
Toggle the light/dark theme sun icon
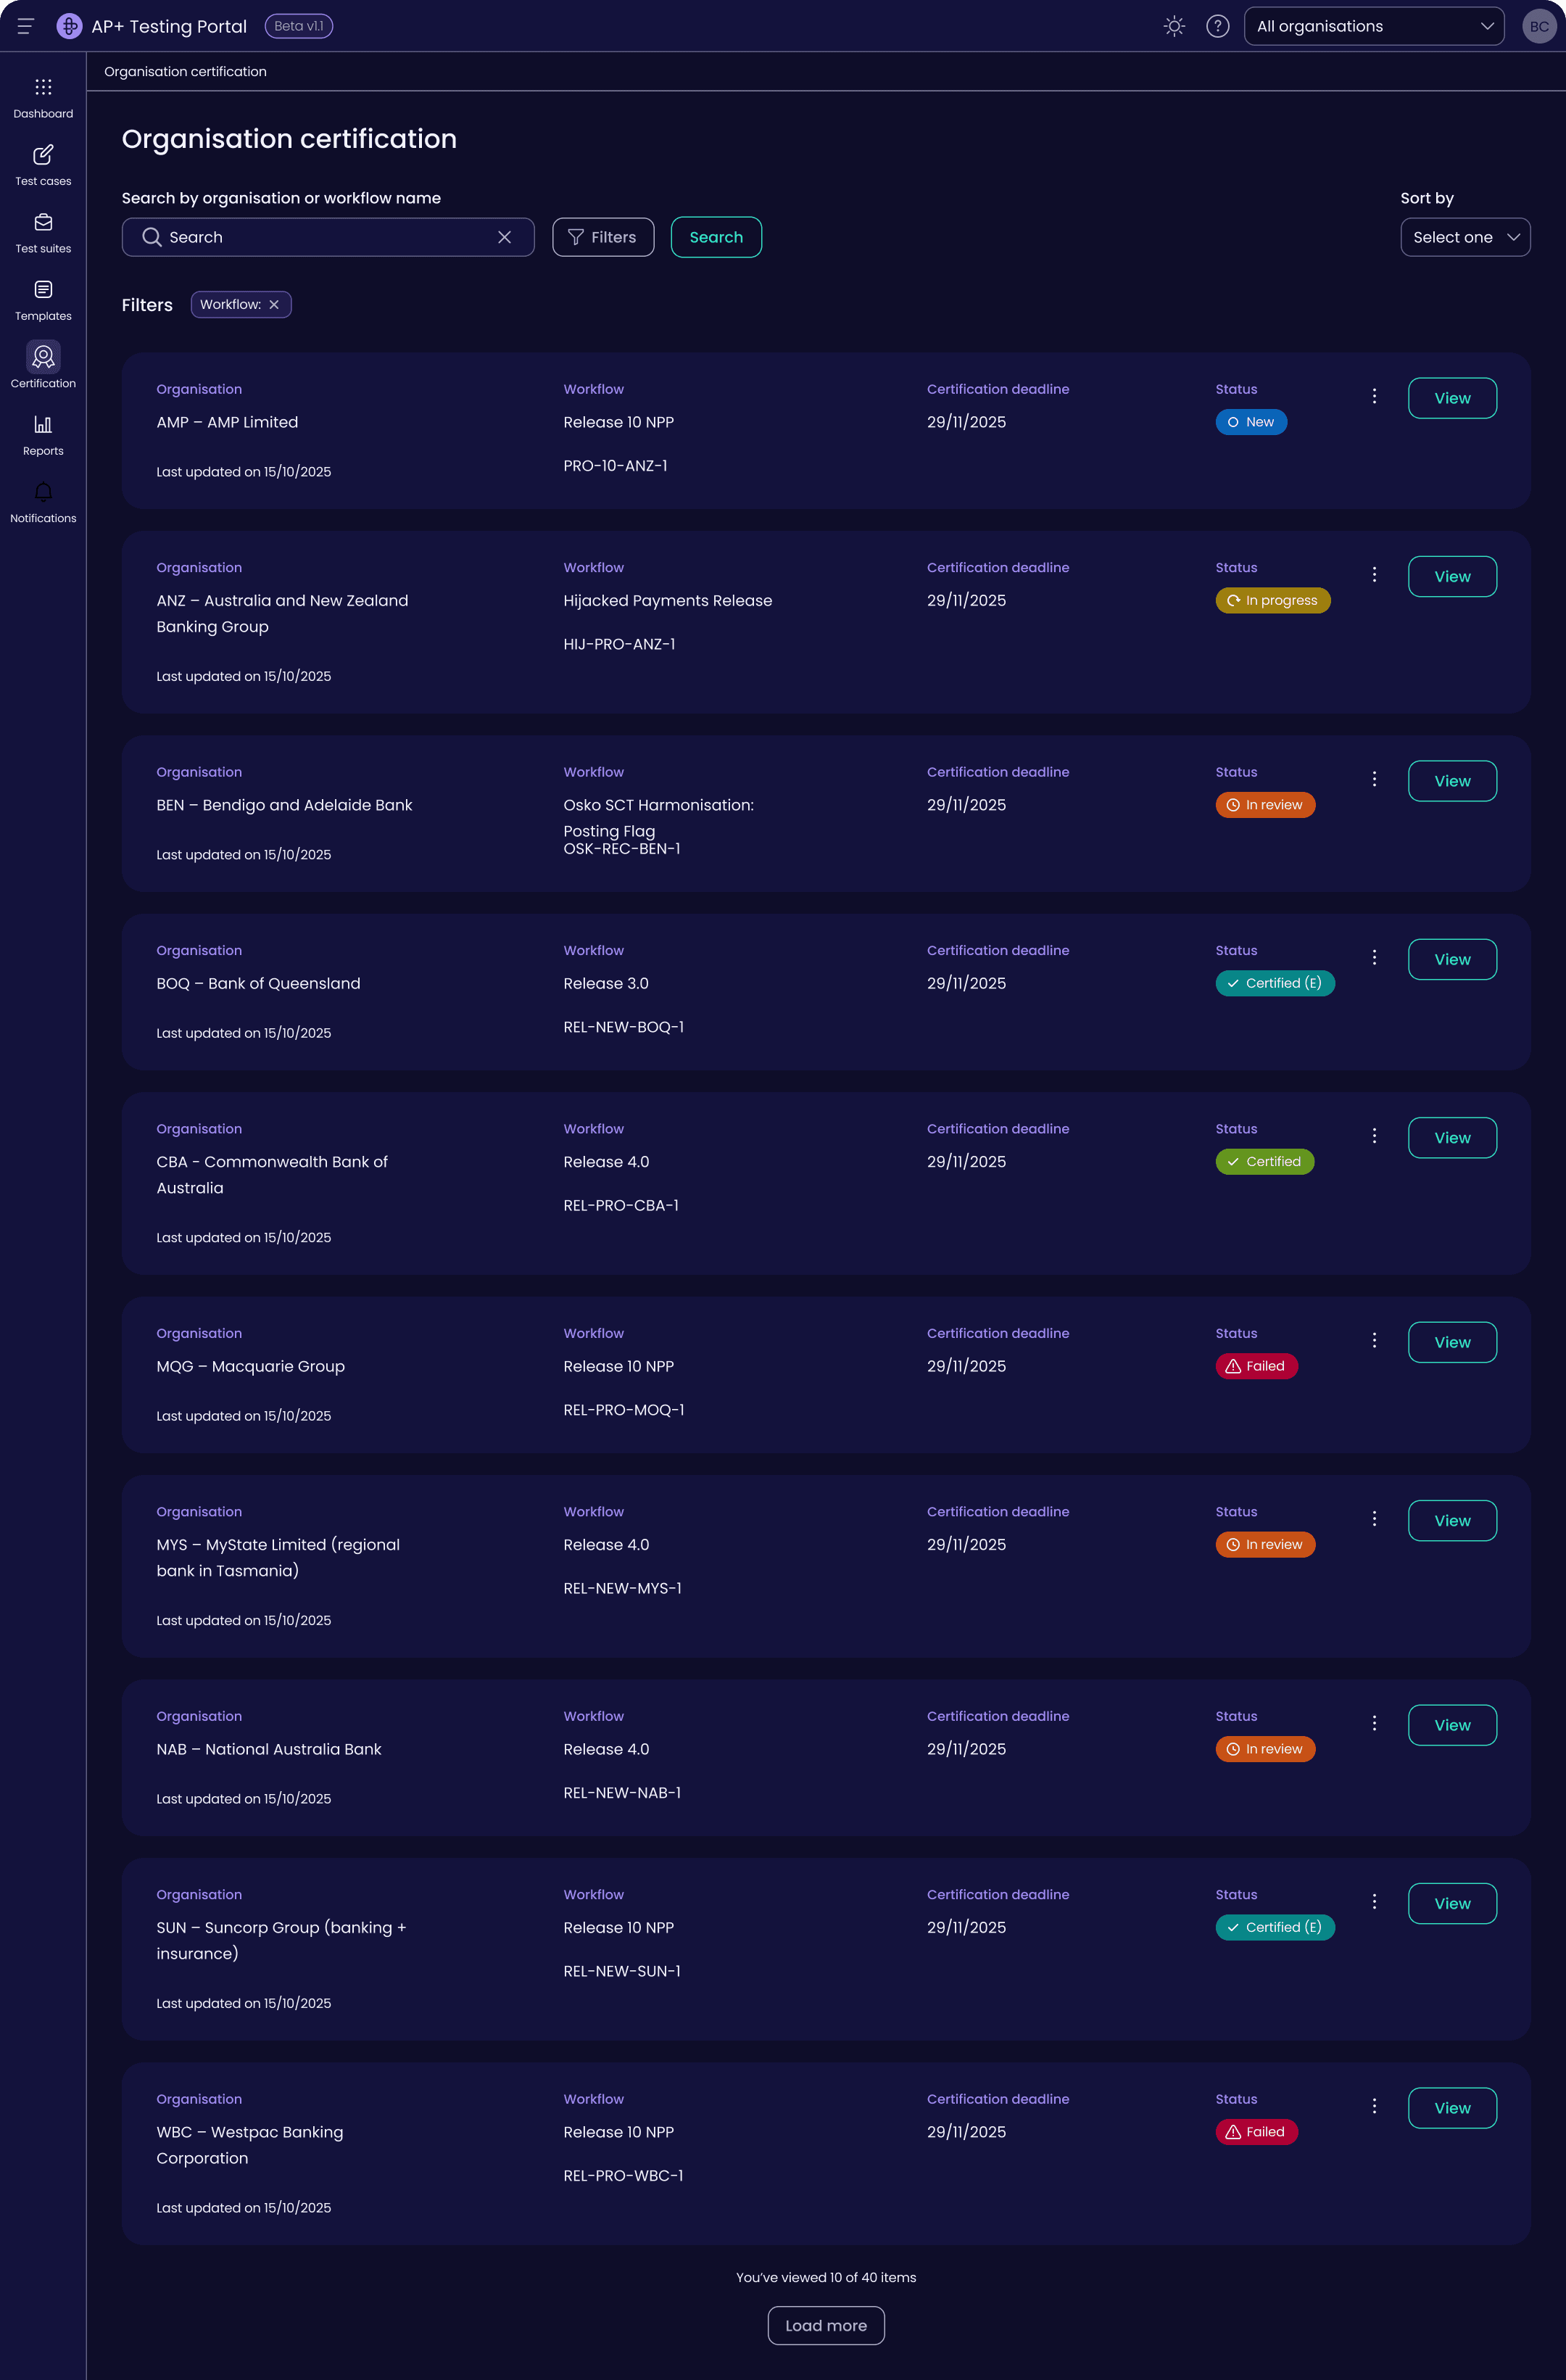tap(1174, 26)
